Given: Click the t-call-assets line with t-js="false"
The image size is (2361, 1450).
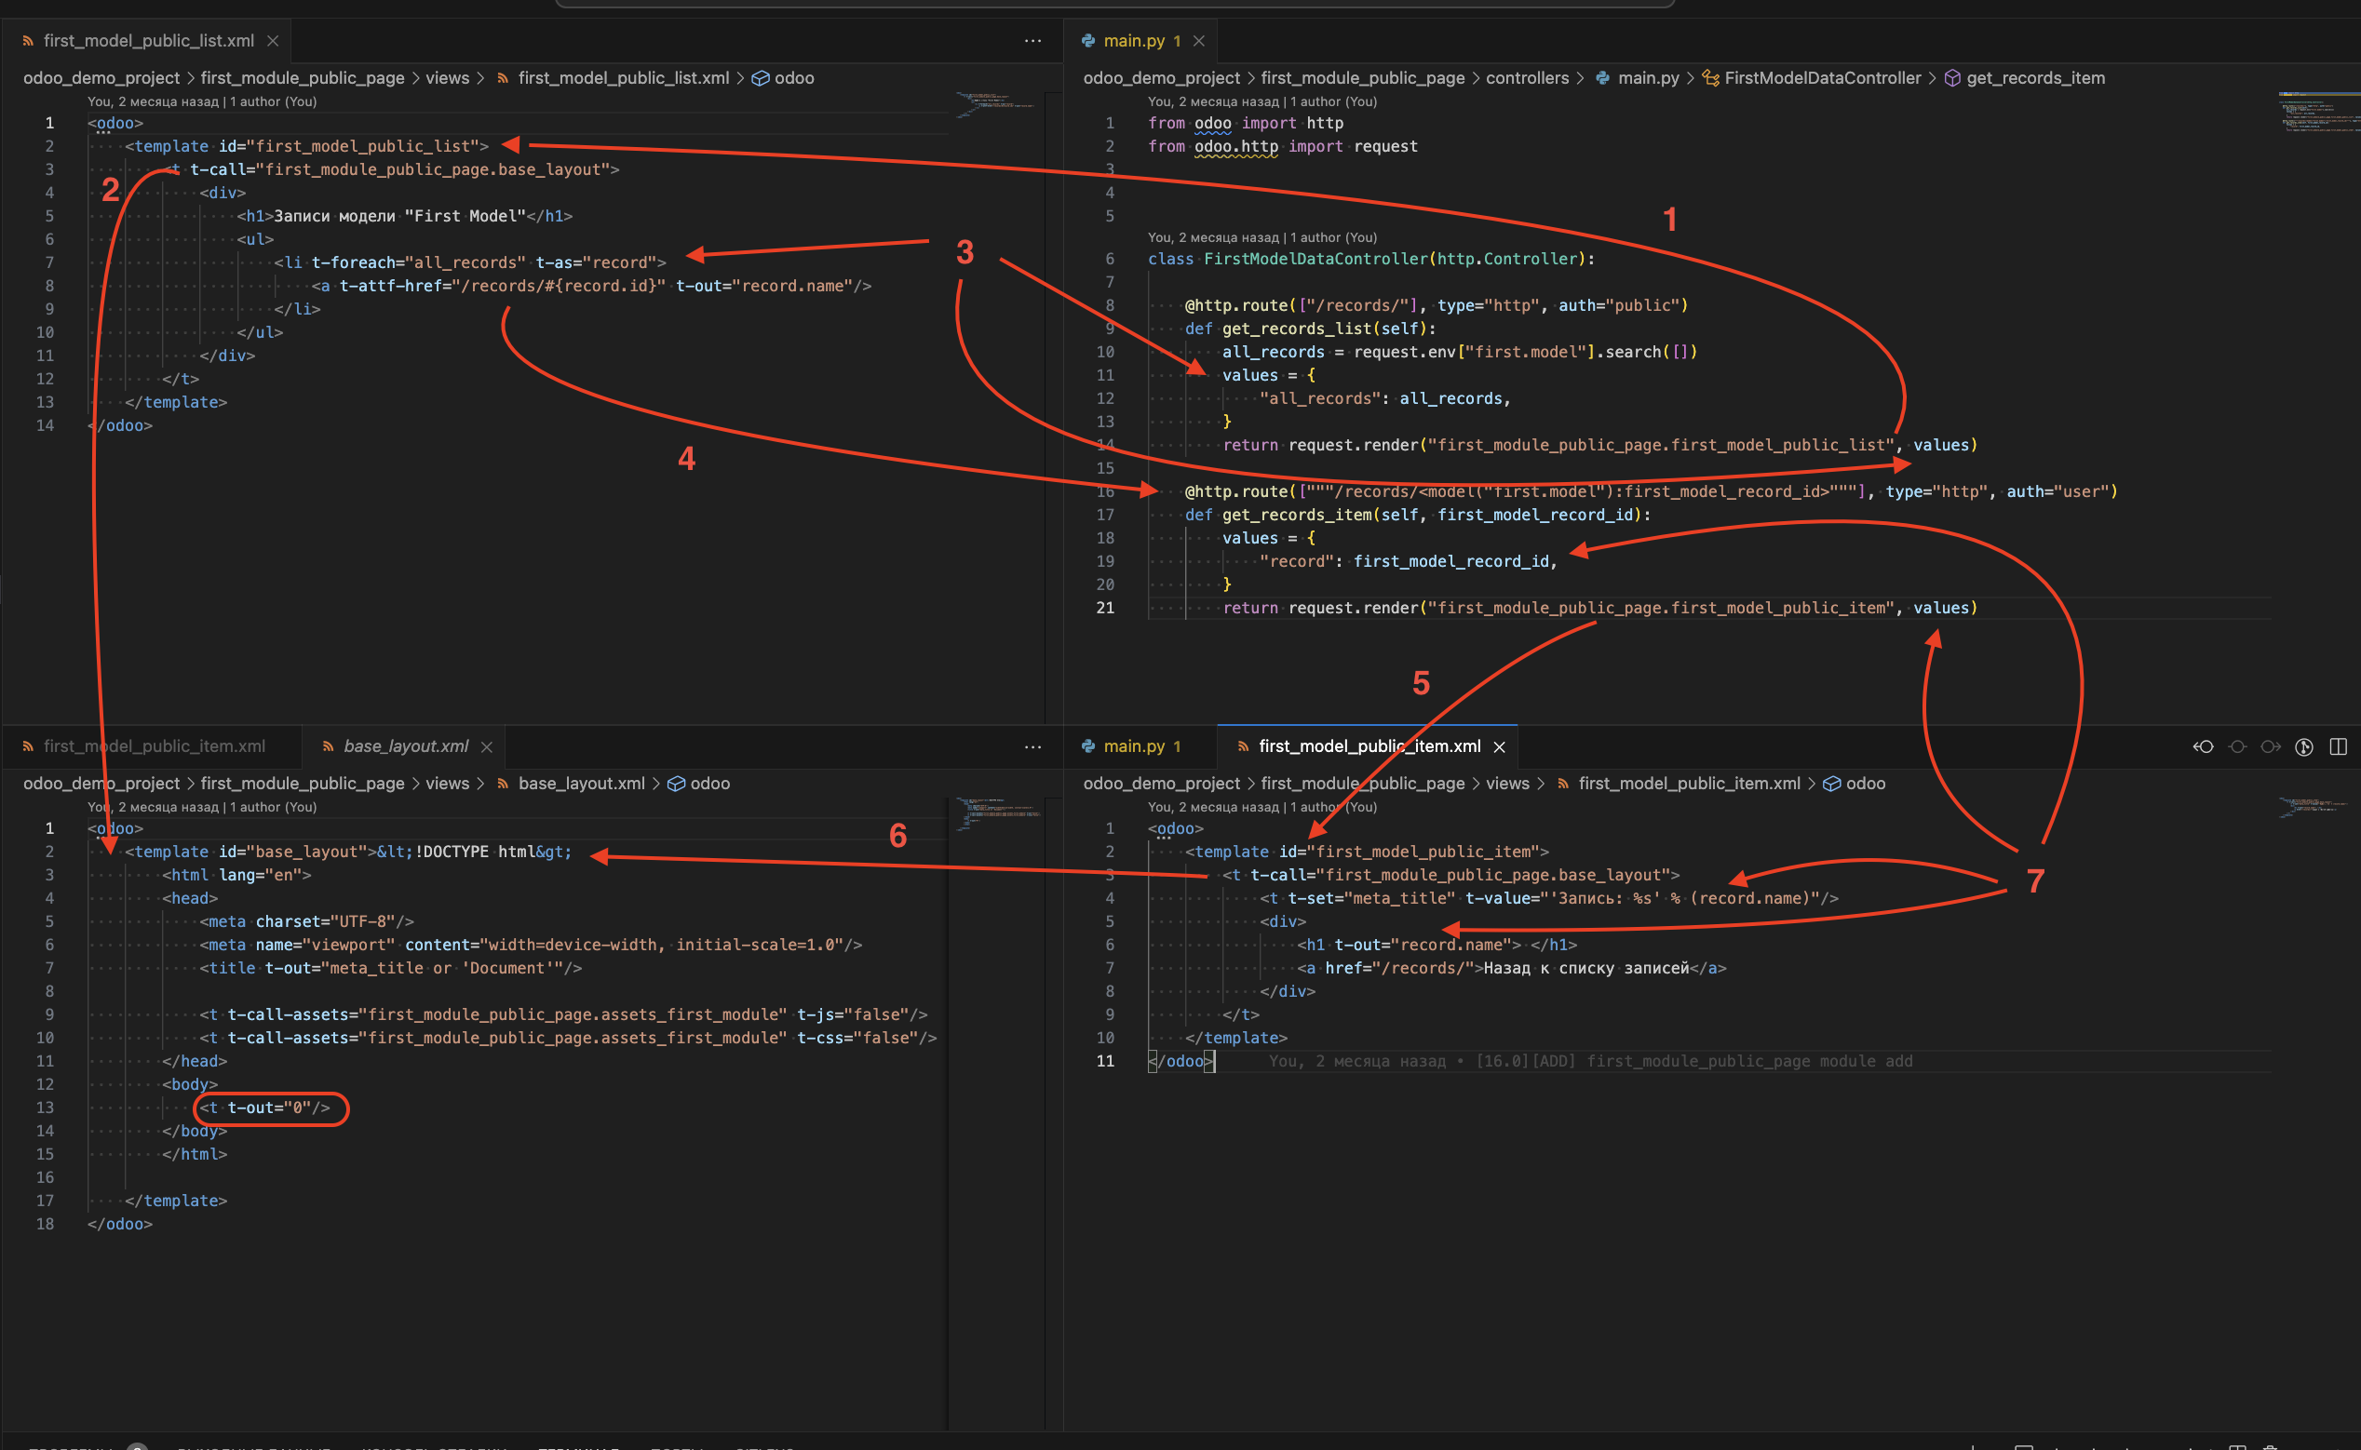Looking at the screenshot, I should (563, 1014).
